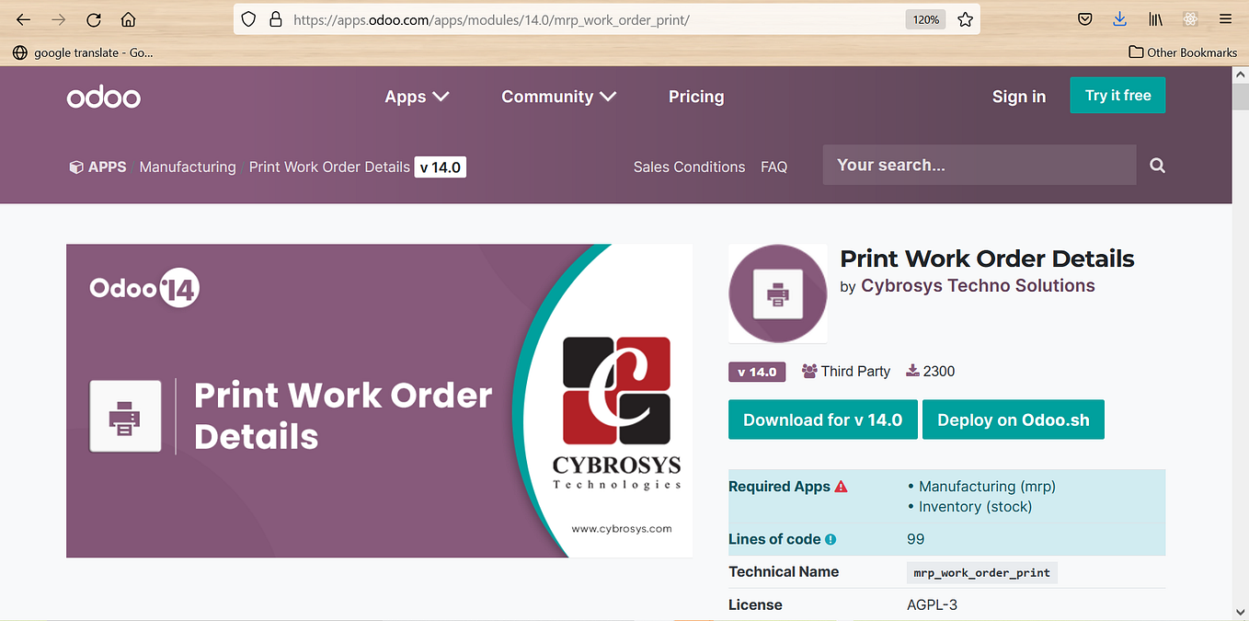Viewport: 1249px width, 621px height.
Task: Click the download count icon next to 2300
Action: [x=911, y=371]
